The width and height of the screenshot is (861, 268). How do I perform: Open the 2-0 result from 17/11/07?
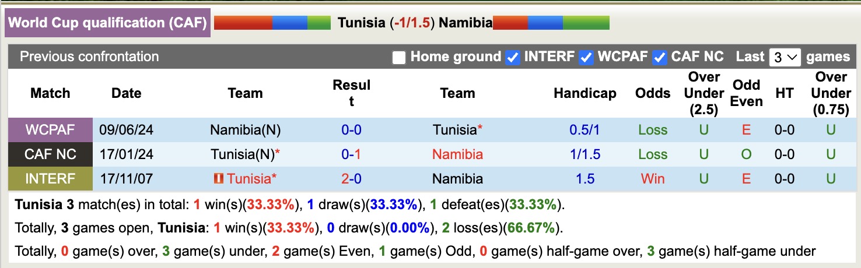351,179
